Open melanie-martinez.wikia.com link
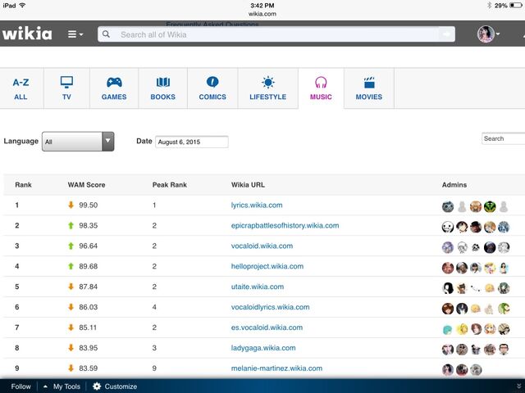 [x=276, y=368]
